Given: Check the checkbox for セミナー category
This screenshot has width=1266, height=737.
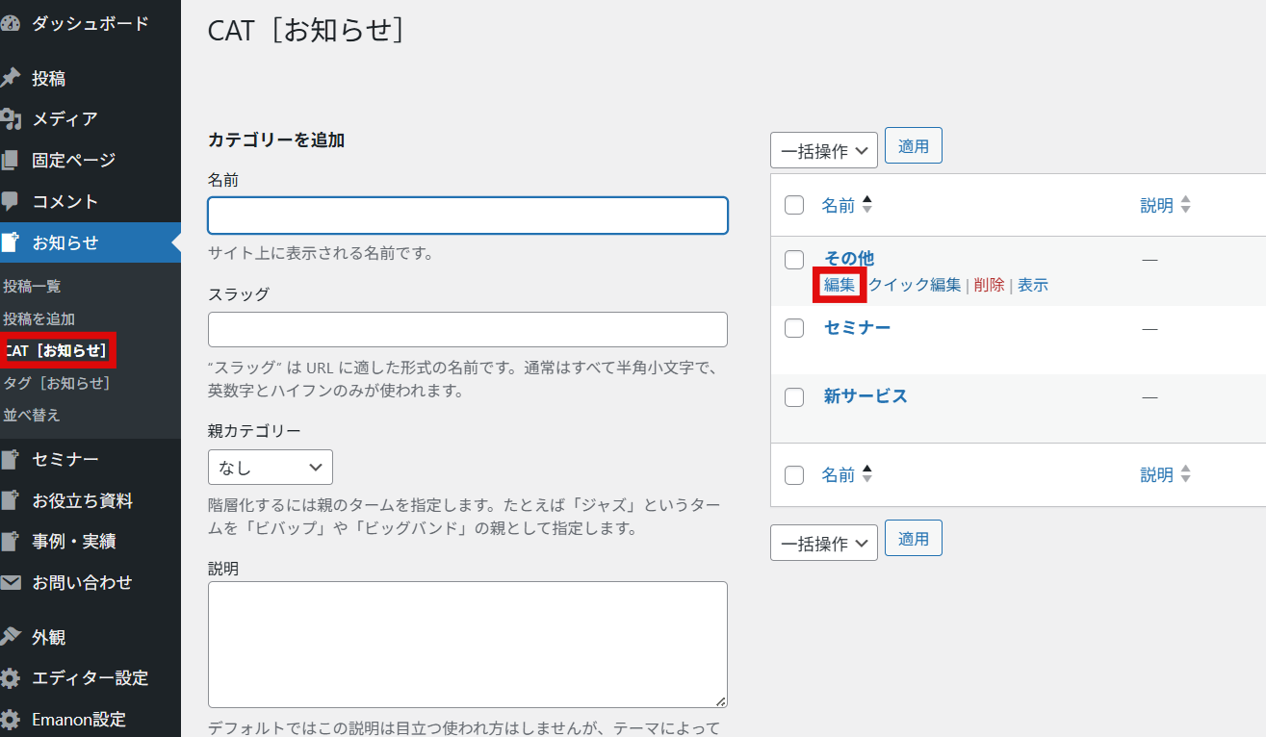Looking at the screenshot, I should (x=794, y=328).
